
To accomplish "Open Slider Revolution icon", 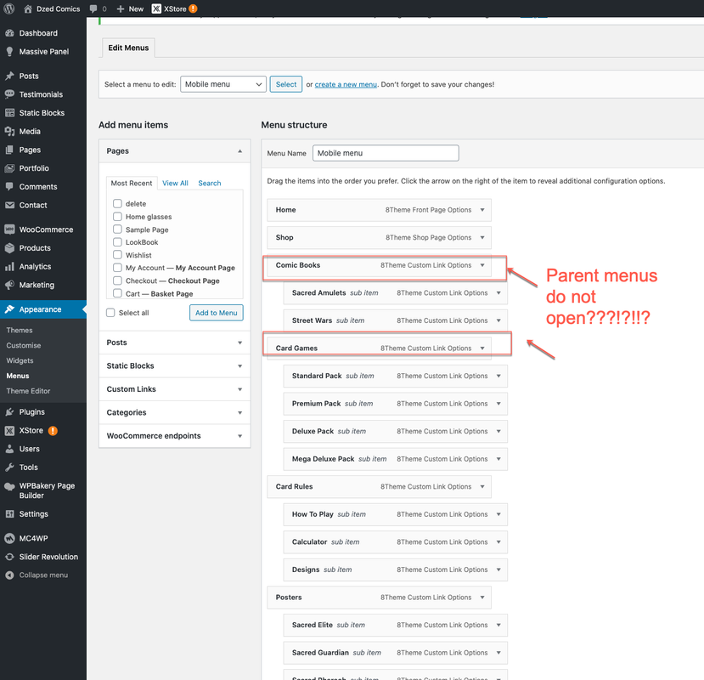I will point(9,557).
